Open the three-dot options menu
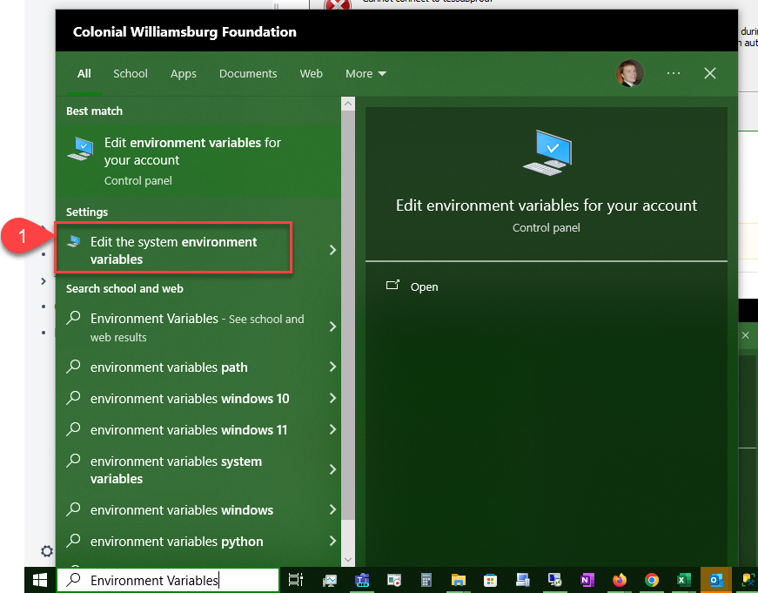 coord(674,73)
